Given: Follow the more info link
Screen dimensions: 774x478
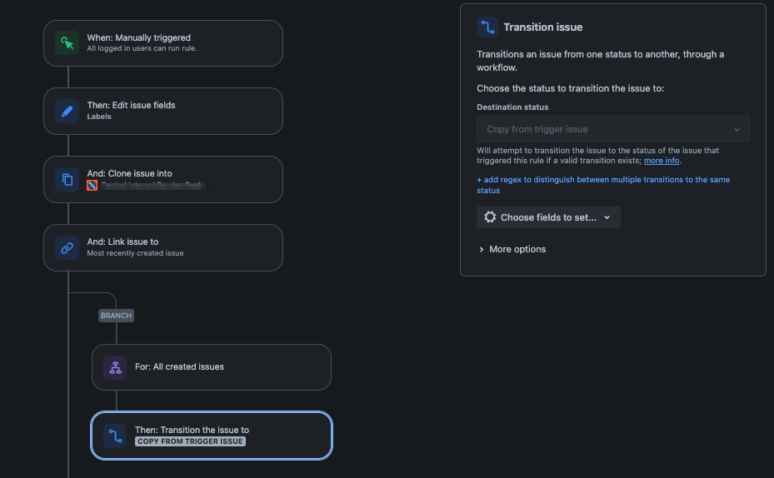Looking at the screenshot, I should point(662,161).
